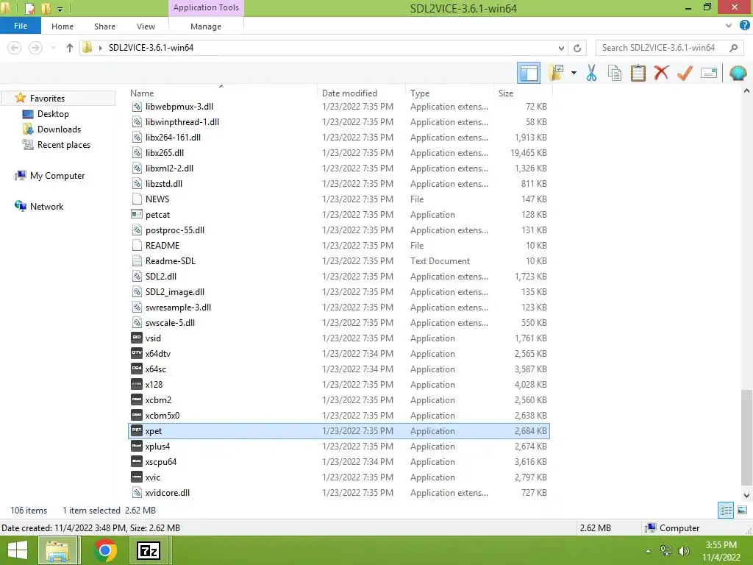Select the Readme-SDL text document

pyautogui.click(x=339, y=261)
